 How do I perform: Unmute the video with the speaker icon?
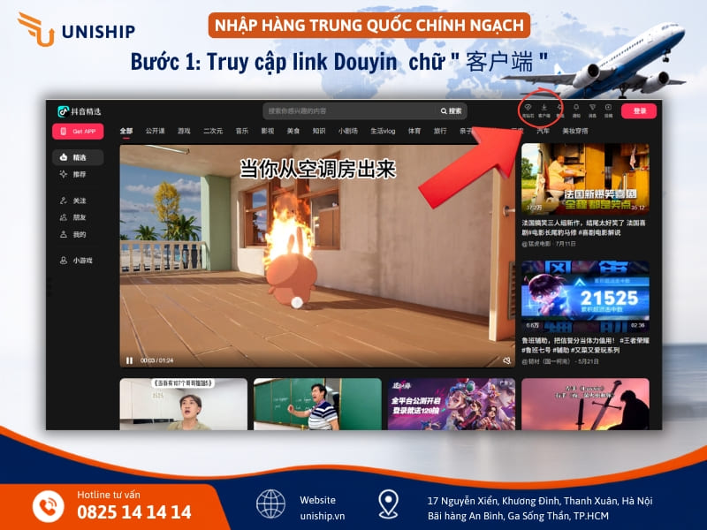pyautogui.click(x=506, y=360)
